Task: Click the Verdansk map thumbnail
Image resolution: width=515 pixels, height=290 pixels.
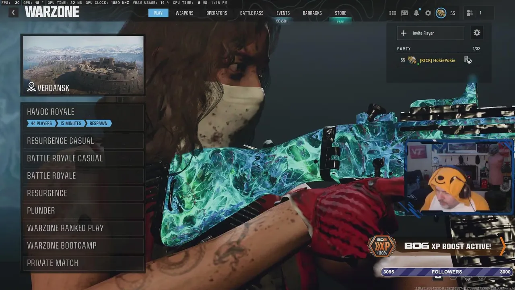Action: point(83,65)
